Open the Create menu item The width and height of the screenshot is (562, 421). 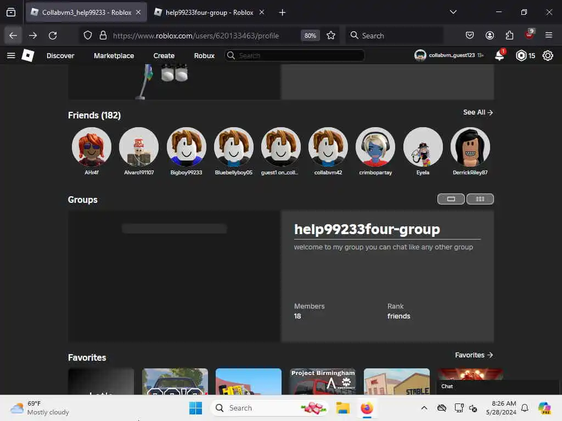pyautogui.click(x=164, y=56)
